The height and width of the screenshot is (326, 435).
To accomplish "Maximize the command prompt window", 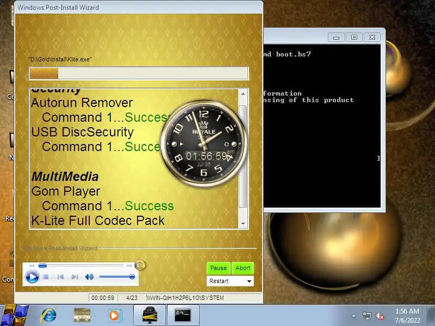I will (354, 37).
